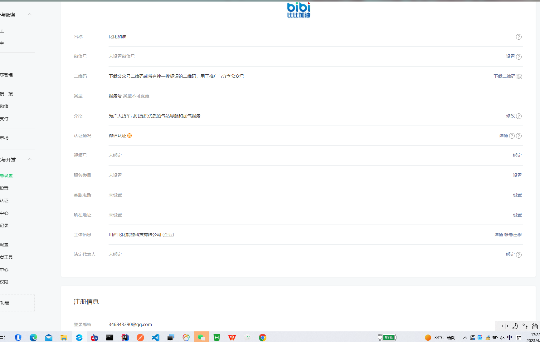Open Postman from the taskbar
Viewport: 540px width, 342px height.
pyautogui.click(x=140, y=337)
